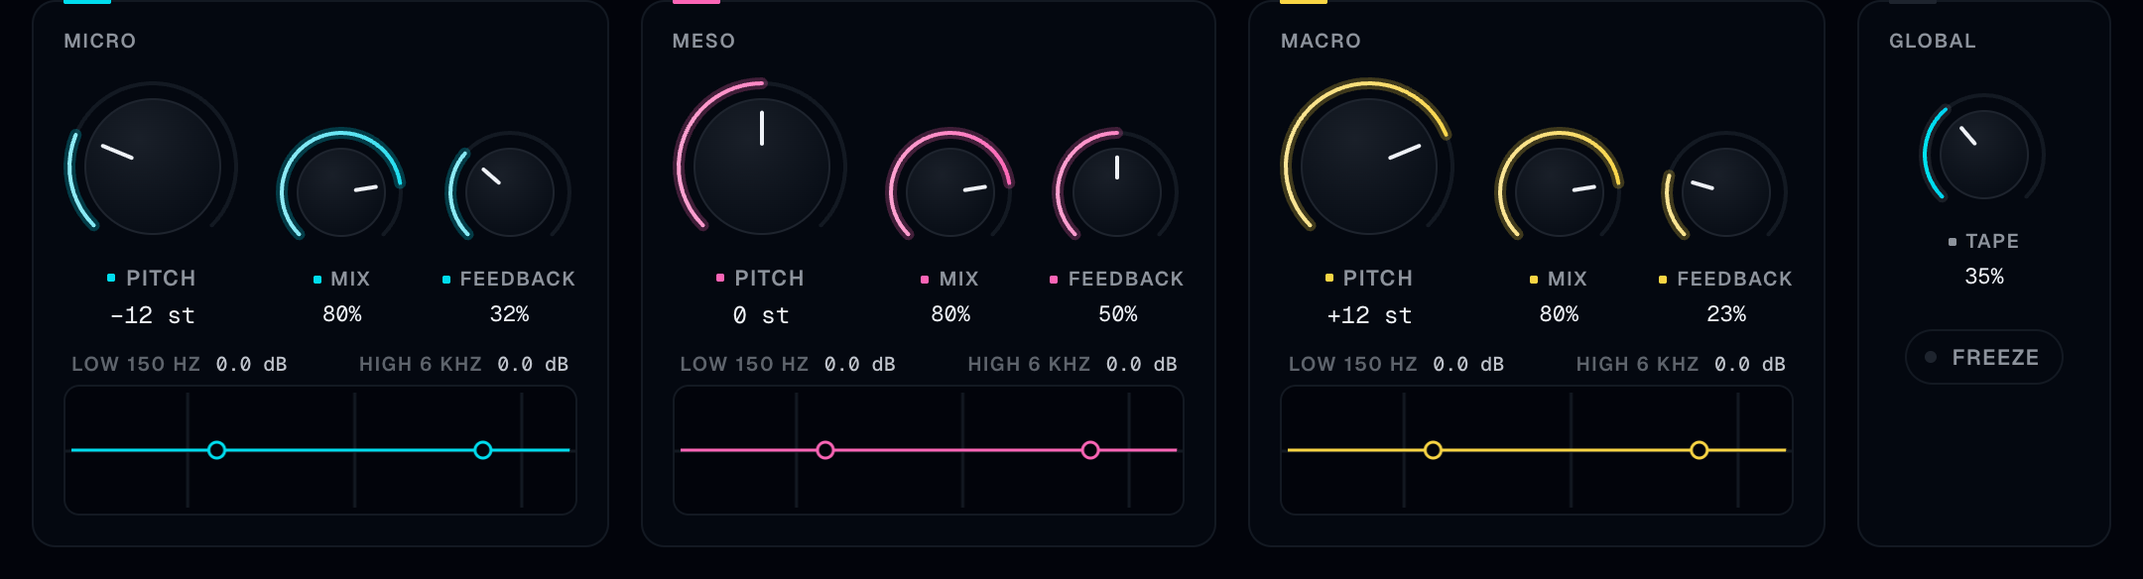
Task: Click the Meso low 150 Hz EQ node
Action: (x=825, y=450)
